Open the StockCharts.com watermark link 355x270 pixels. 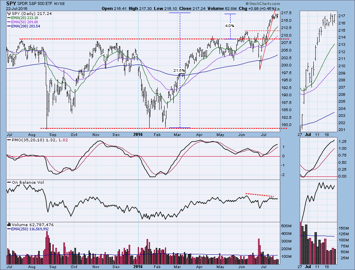[x=265, y=3]
